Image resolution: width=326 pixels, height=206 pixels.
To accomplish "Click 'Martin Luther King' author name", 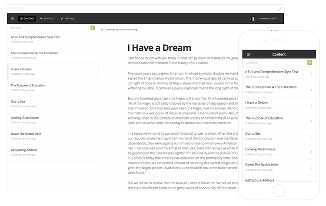I will 128,30.
